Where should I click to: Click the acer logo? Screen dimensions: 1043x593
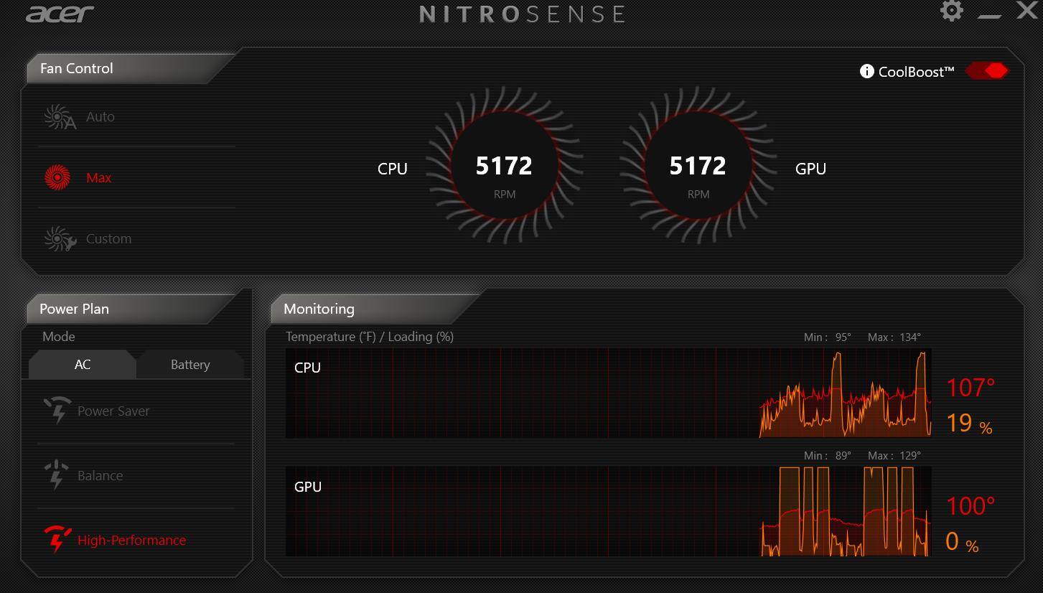click(60, 13)
